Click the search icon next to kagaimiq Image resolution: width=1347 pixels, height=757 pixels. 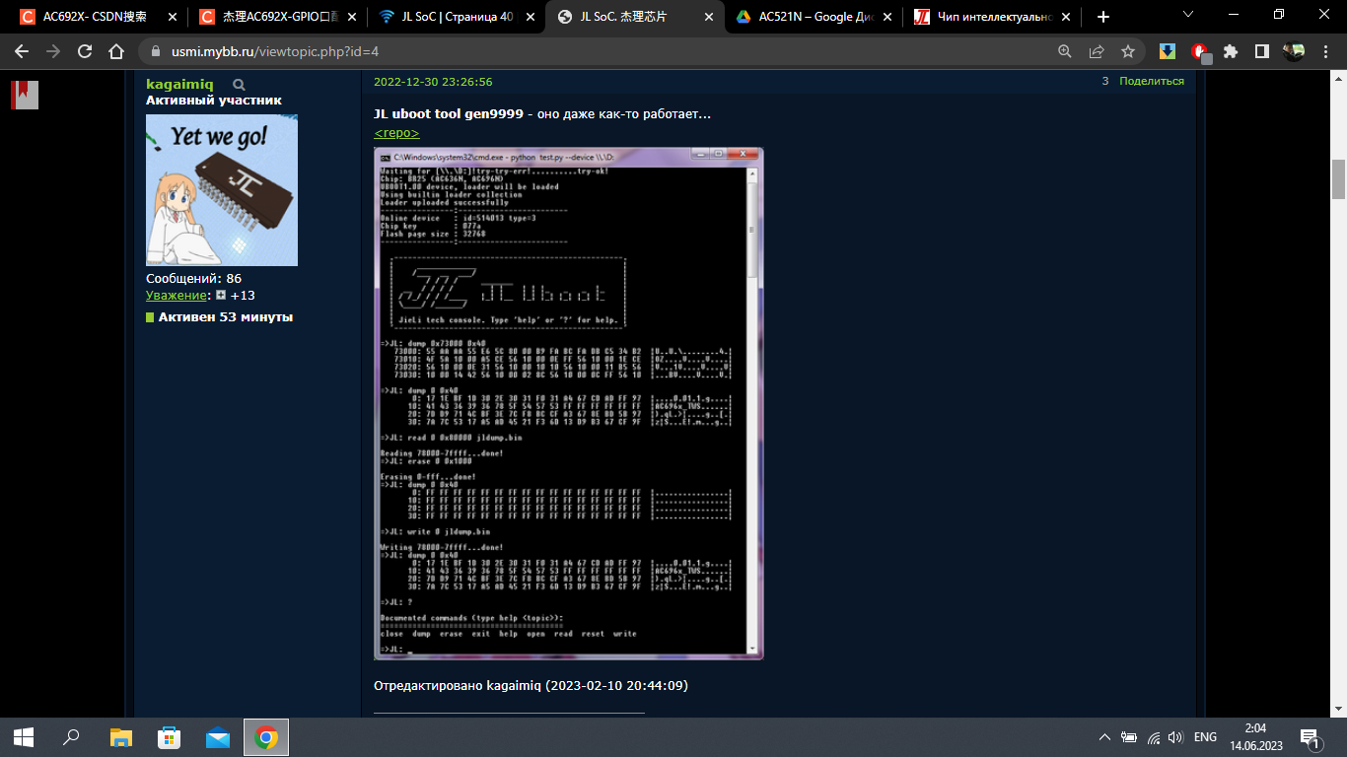point(239,85)
